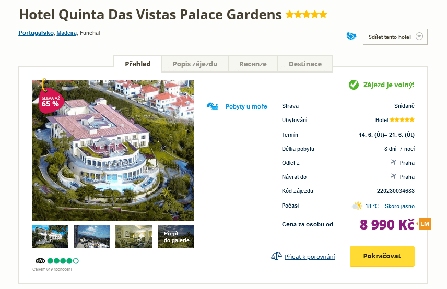Viewport: 447px width, 289px height.
Task: Select the 'Destinace' tab
Action: click(305, 64)
